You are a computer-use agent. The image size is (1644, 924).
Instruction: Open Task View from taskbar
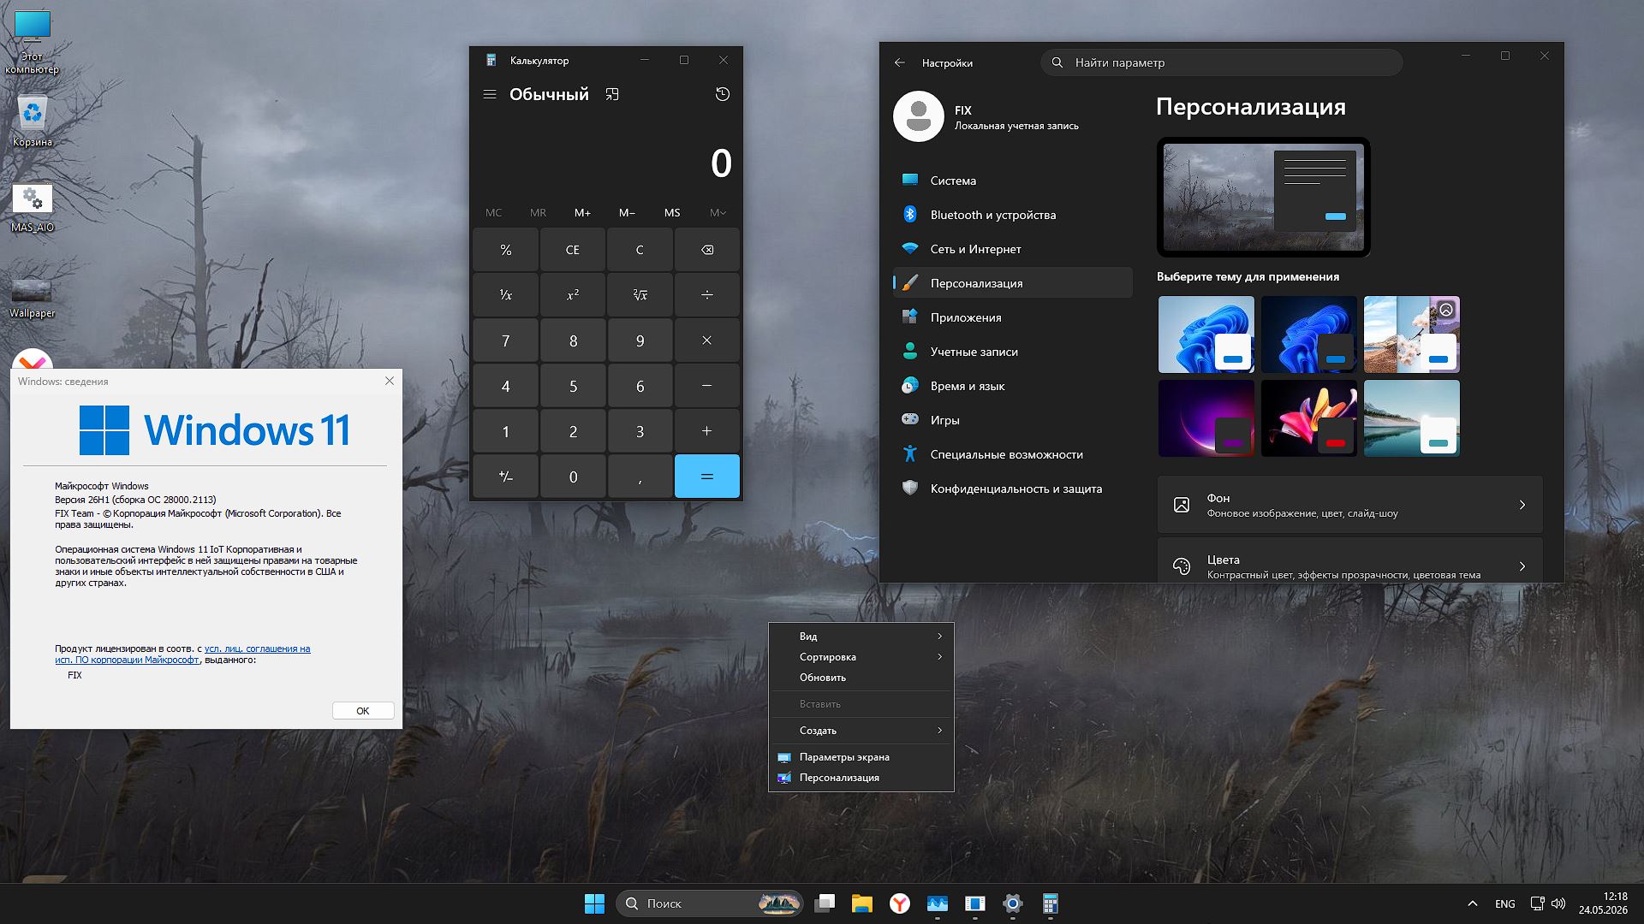click(825, 903)
